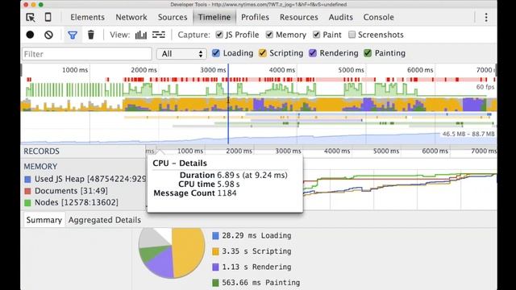Click the blue vertical overview marker line
The image size is (516, 290).
pos(228,104)
